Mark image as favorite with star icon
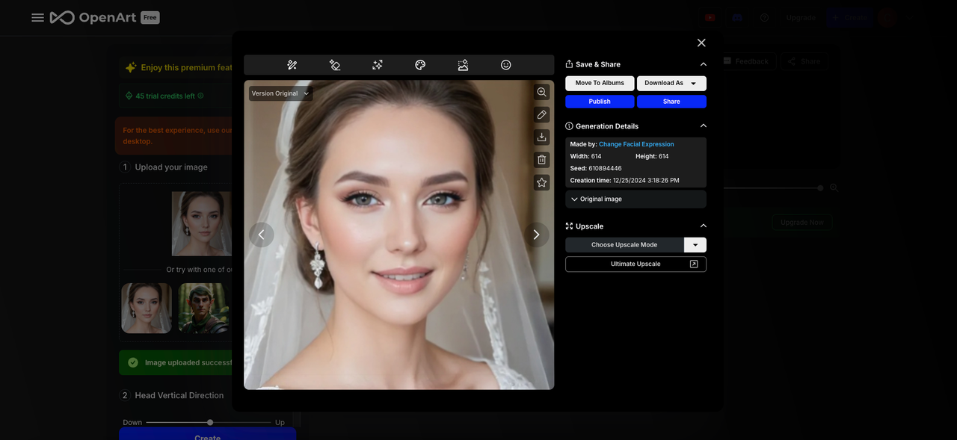This screenshot has width=957, height=440. coord(542,182)
